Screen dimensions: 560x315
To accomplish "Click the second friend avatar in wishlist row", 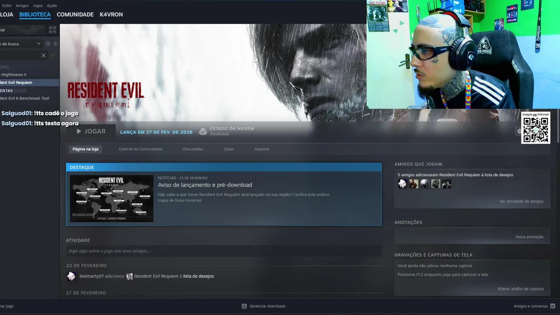I will pyautogui.click(x=413, y=184).
